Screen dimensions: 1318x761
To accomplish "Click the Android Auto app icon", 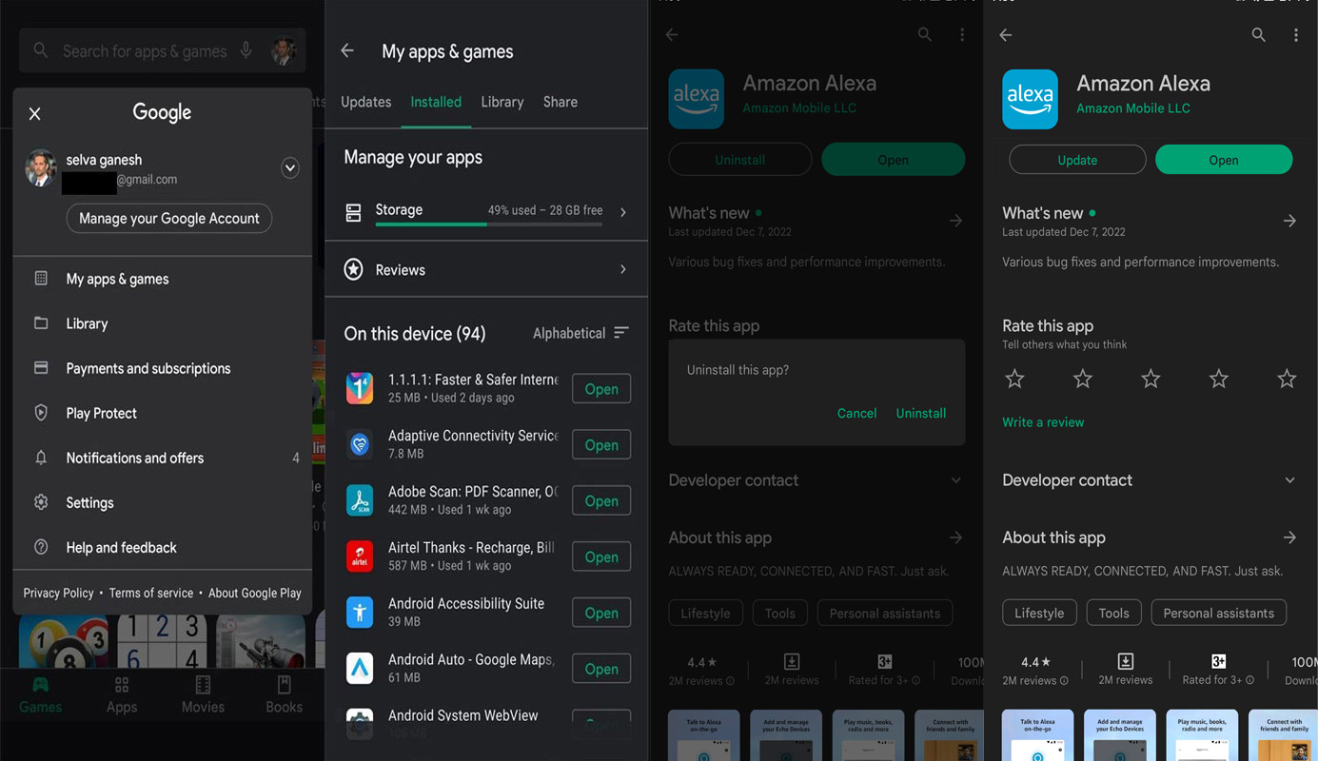I will click(360, 668).
